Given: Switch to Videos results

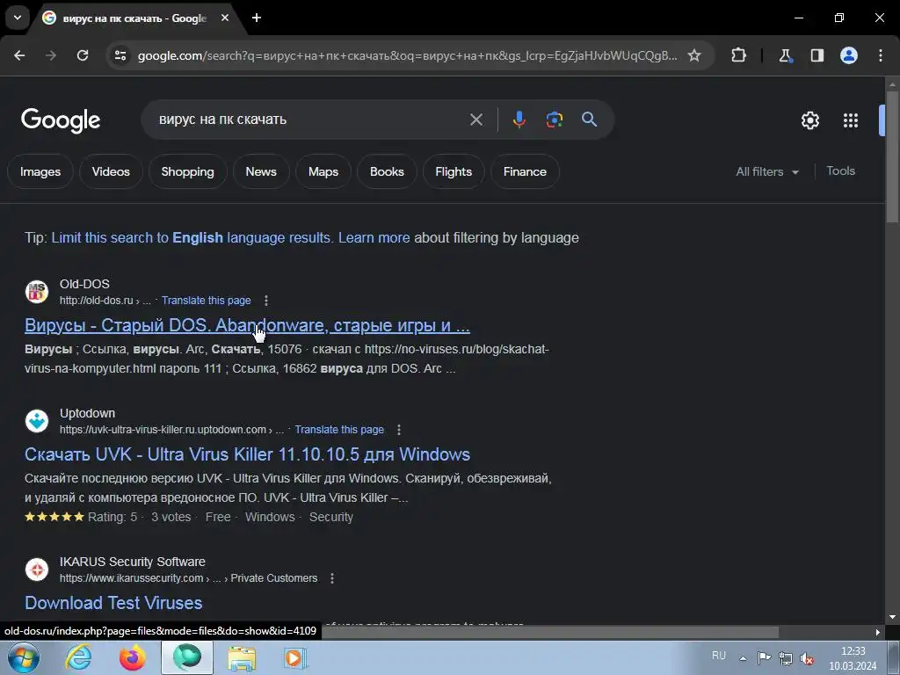Looking at the screenshot, I should 111,171.
